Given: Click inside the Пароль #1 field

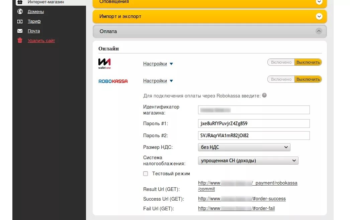Looking at the screenshot, I should click(x=254, y=123).
